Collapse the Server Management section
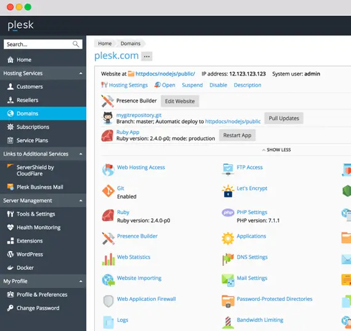The image size is (351, 331). (x=81, y=201)
